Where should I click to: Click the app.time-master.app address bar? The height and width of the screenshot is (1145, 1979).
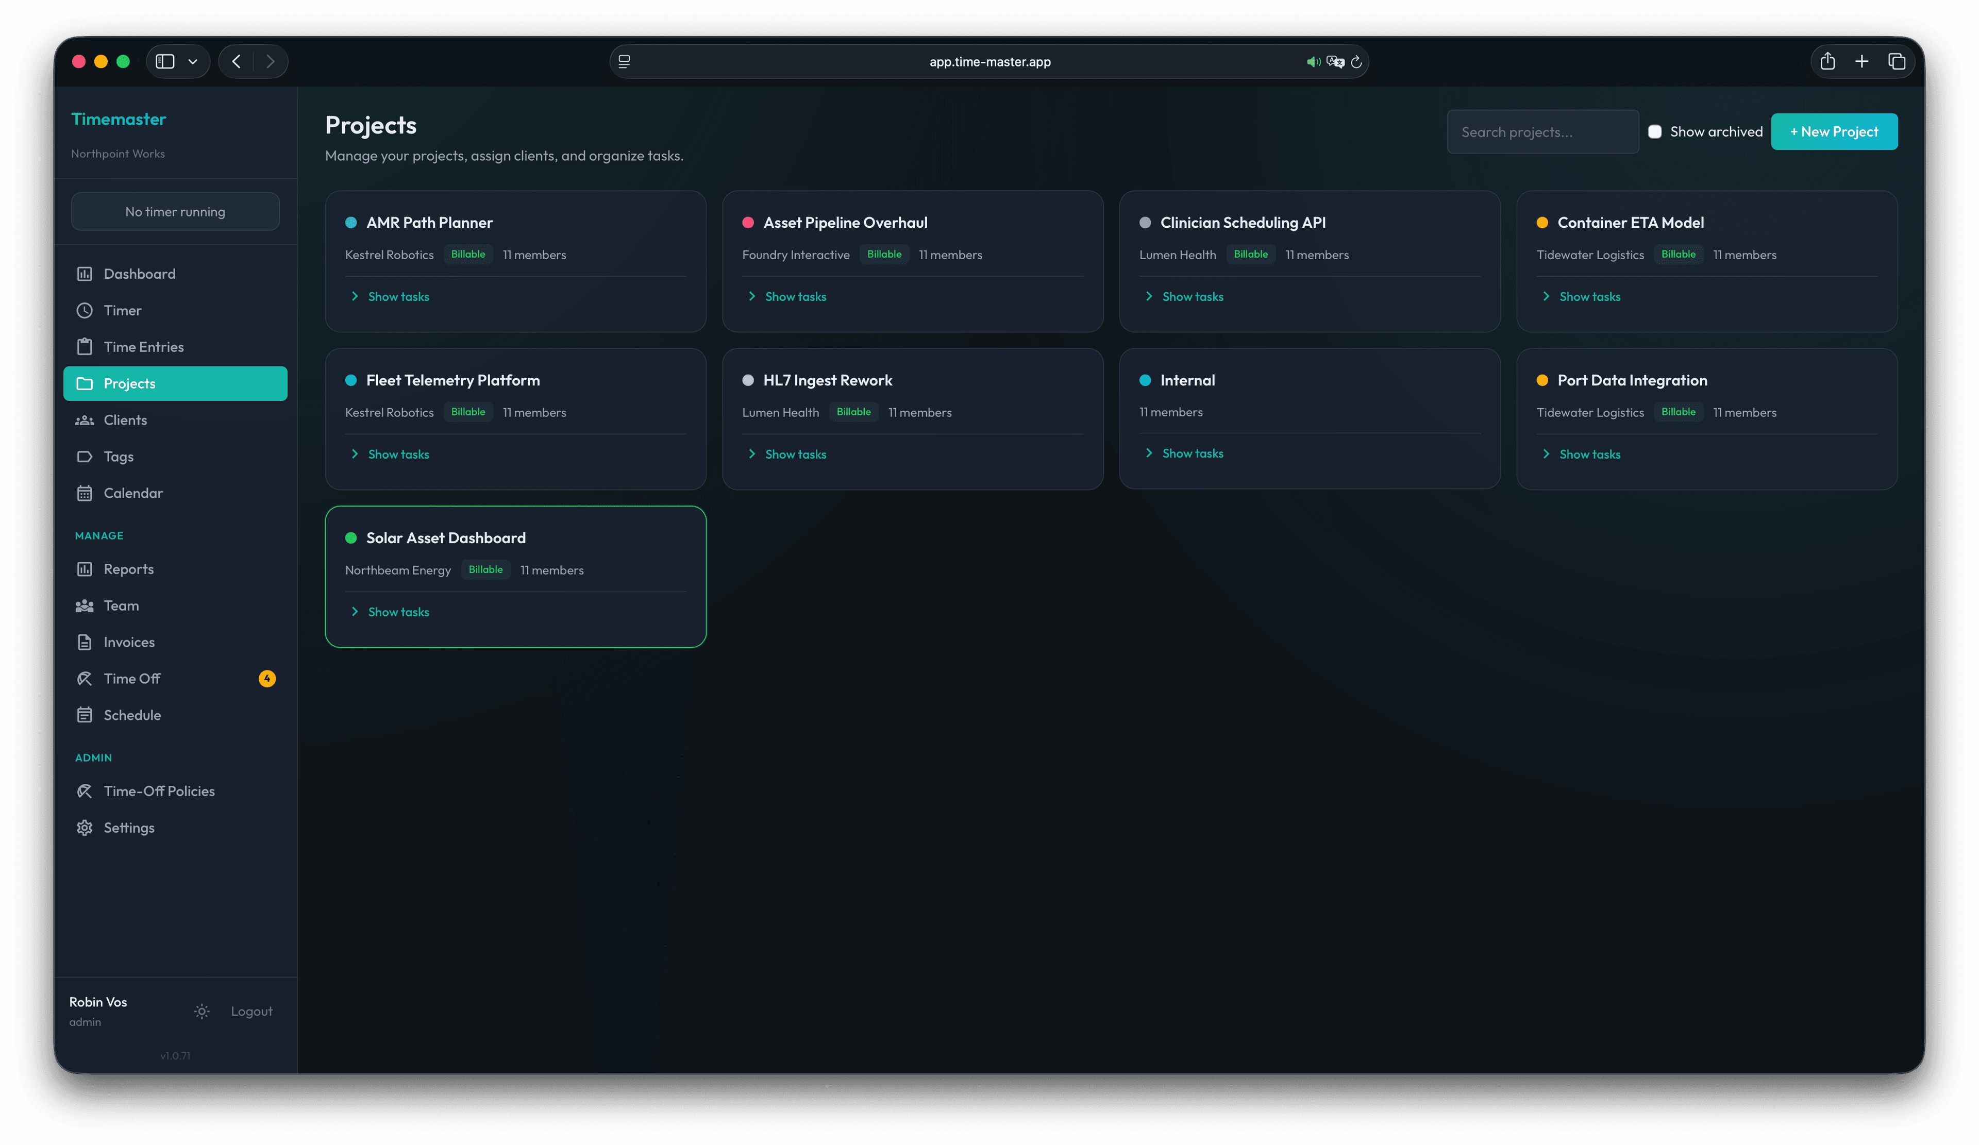point(989,61)
